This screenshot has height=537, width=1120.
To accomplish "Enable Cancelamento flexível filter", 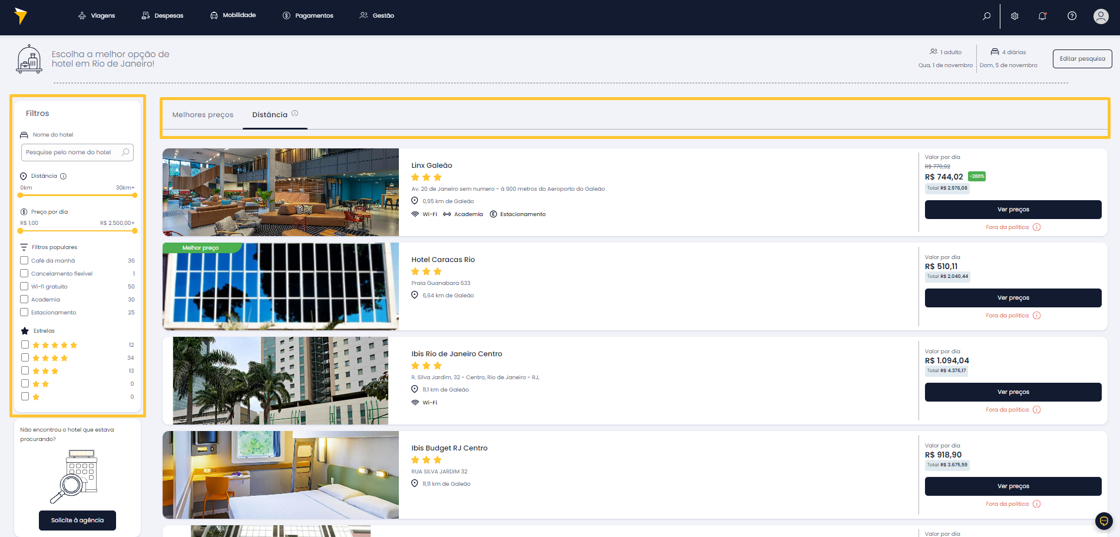I will [24, 273].
